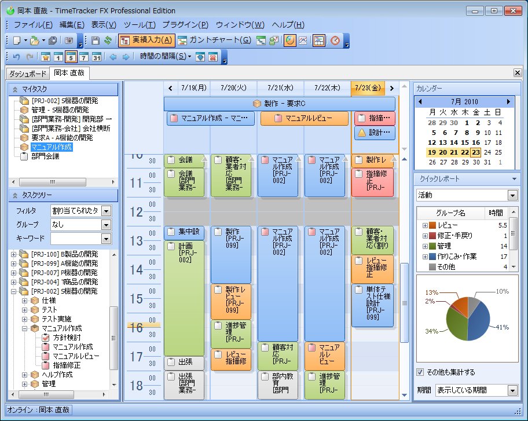Screen dimensions: 528x421
Task: Check the 単体テスト仕様設計 event checkbox
Action: pyautogui.click(x=359, y=290)
